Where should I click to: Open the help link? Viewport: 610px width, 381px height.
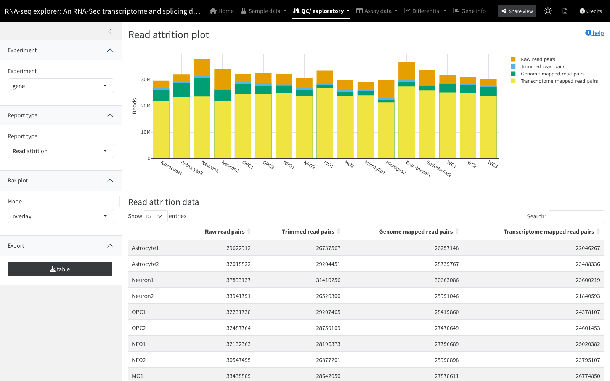pos(594,33)
